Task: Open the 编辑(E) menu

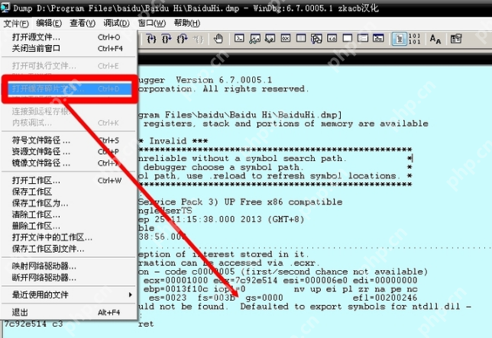Action: (49, 23)
